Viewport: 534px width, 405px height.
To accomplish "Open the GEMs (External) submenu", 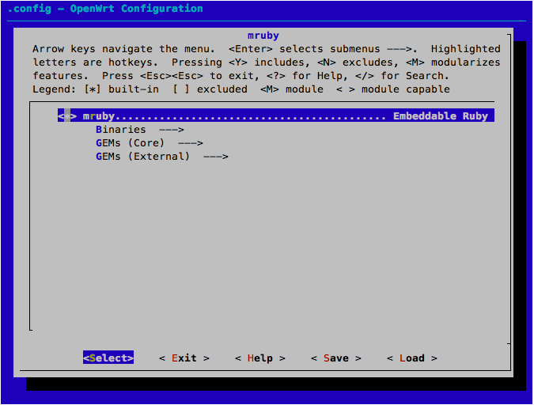I will coord(161,157).
